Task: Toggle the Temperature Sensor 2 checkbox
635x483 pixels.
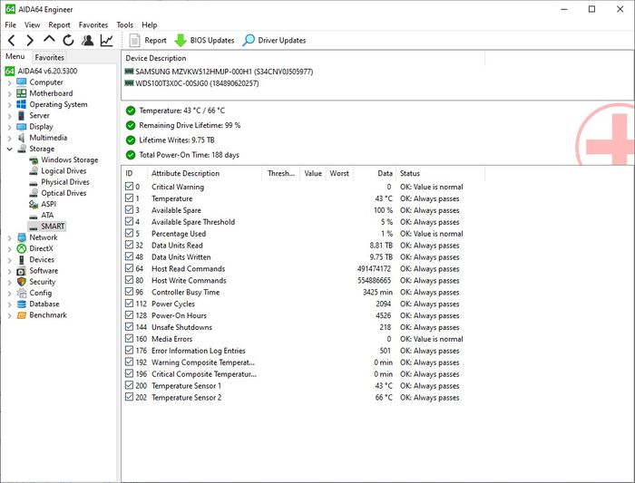Action: point(129,397)
